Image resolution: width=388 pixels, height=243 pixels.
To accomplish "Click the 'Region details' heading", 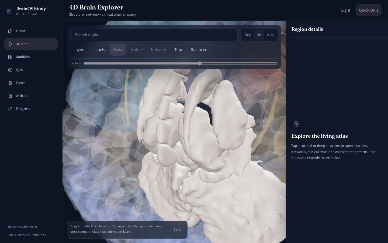I will tap(307, 29).
